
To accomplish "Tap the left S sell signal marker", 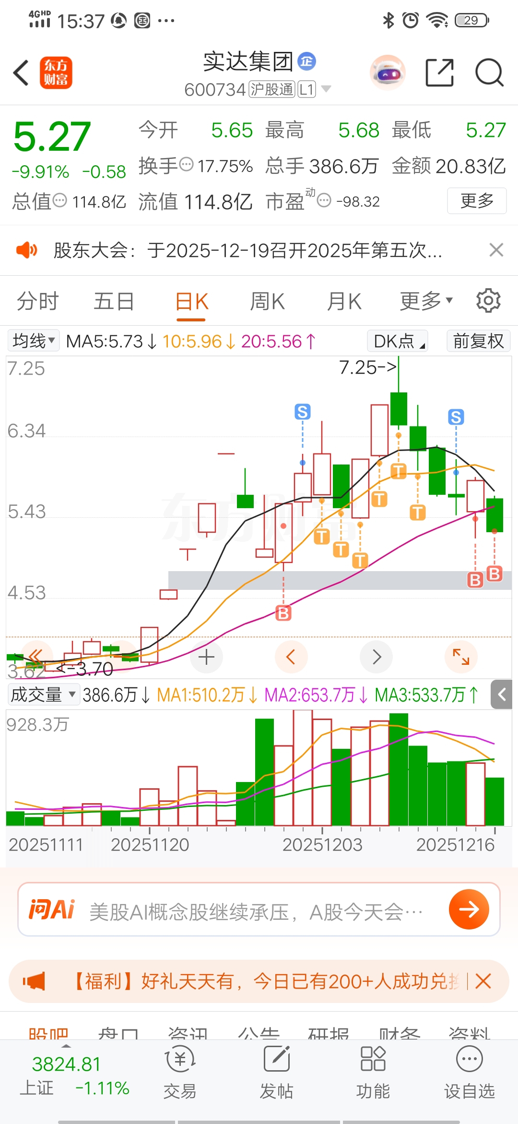I will [302, 412].
